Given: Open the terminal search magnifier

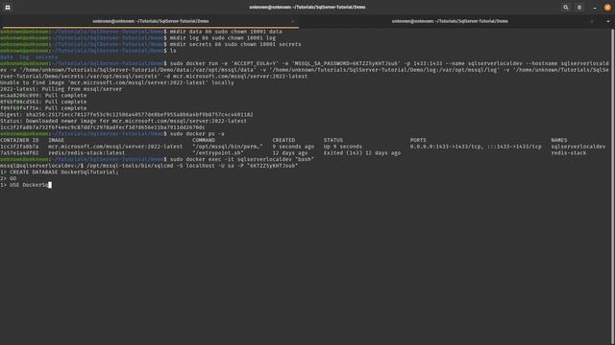Looking at the screenshot, I should click(x=566, y=7).
